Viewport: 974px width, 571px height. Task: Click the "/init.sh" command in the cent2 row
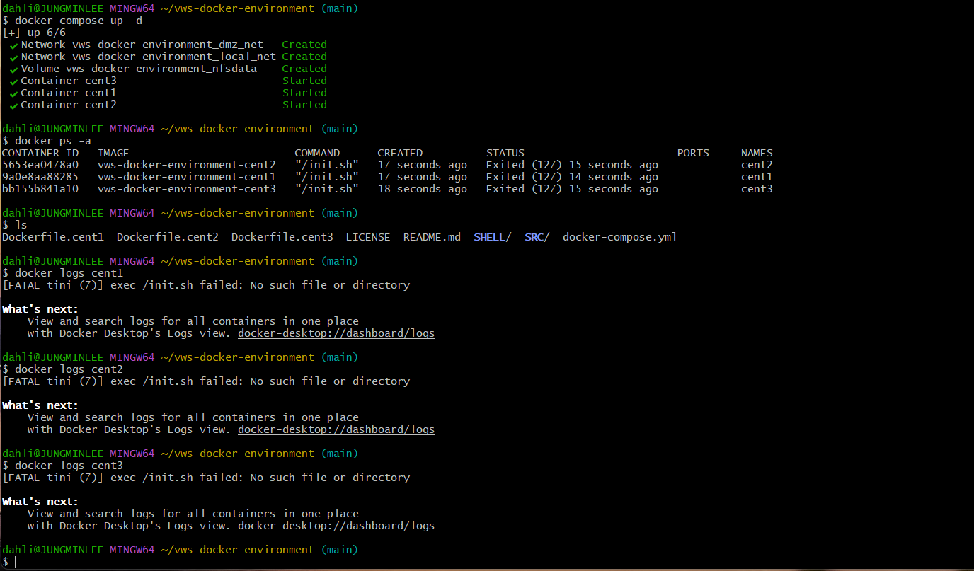tap(327, 165)
